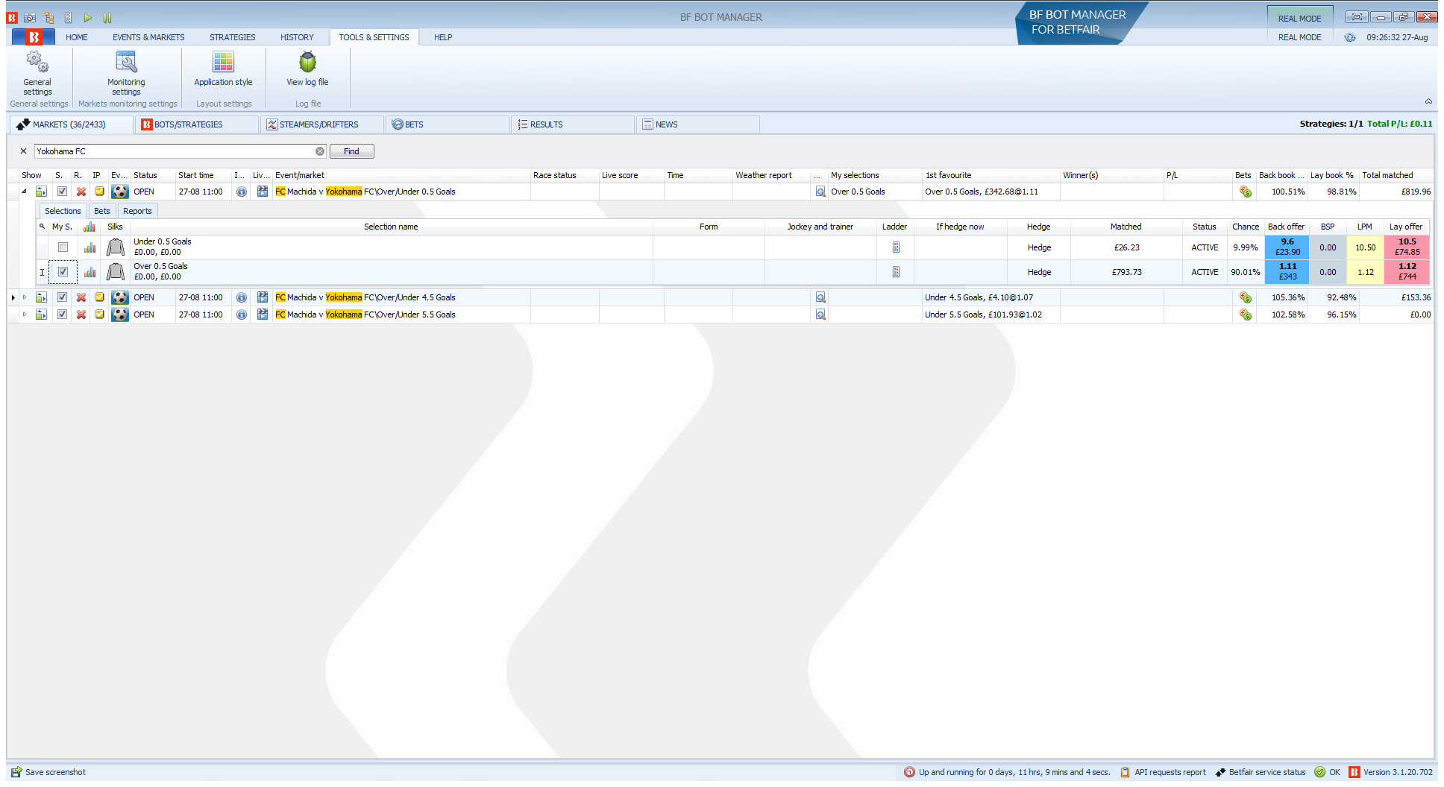The height and width of the screenshot is (787, 1444).
Task: Open ladder for Under 0.5 Goals selection
Action: [896, 247]
